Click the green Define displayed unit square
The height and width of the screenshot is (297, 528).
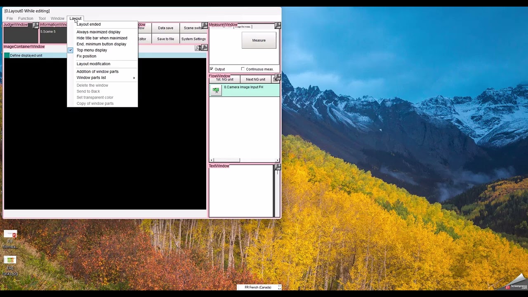[x=7, y=55]
